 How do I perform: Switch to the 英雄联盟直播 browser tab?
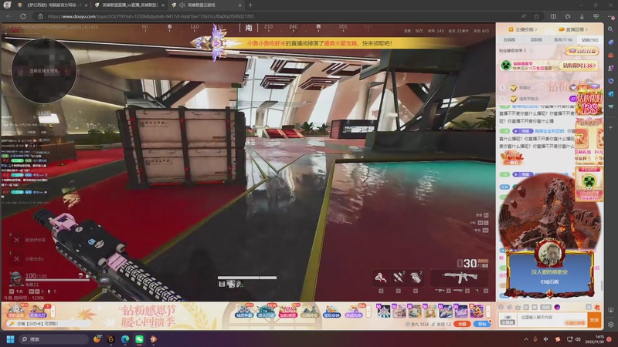[129, 5]
